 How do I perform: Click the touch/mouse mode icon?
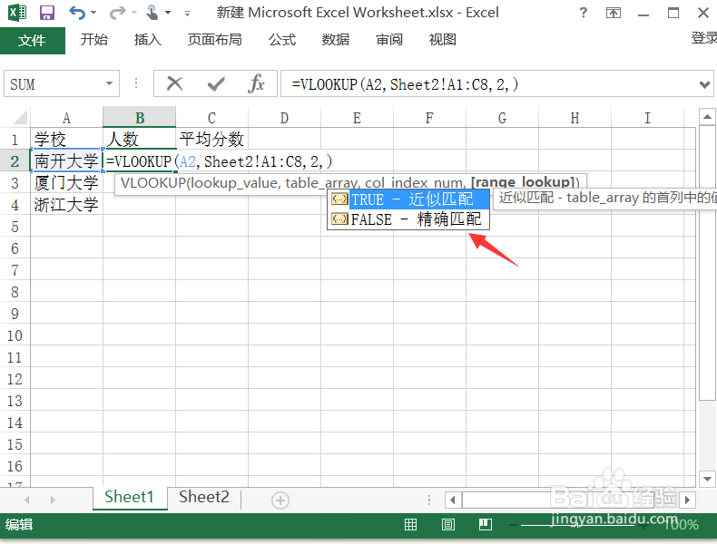click(x=152, y=13)
